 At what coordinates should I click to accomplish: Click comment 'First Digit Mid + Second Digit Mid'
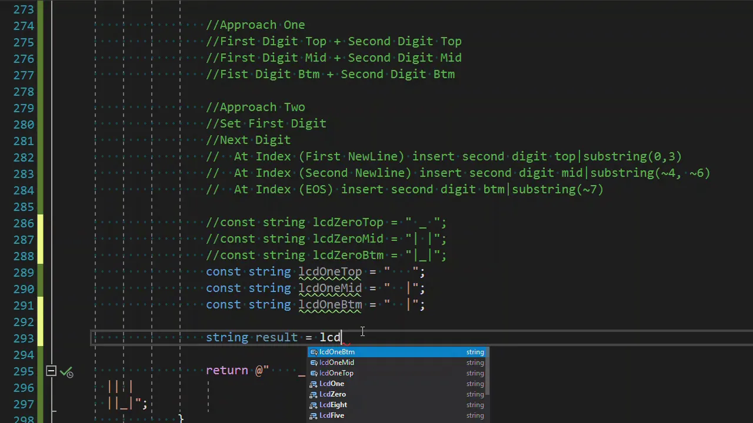334,58
